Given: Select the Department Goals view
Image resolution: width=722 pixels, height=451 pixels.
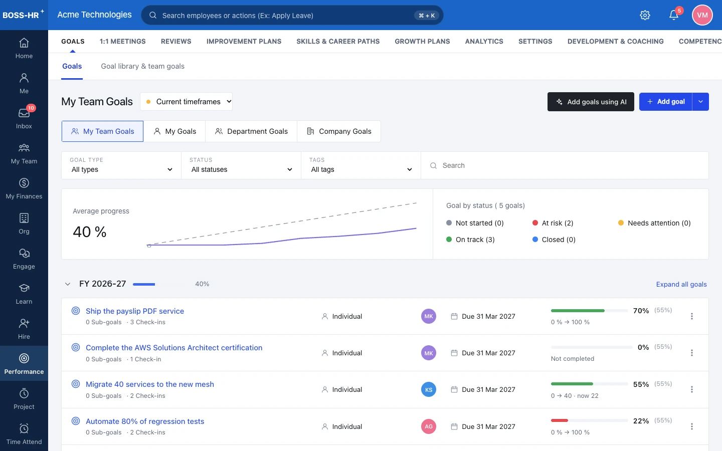Looking at the screenshot, I should pos(251,131).
